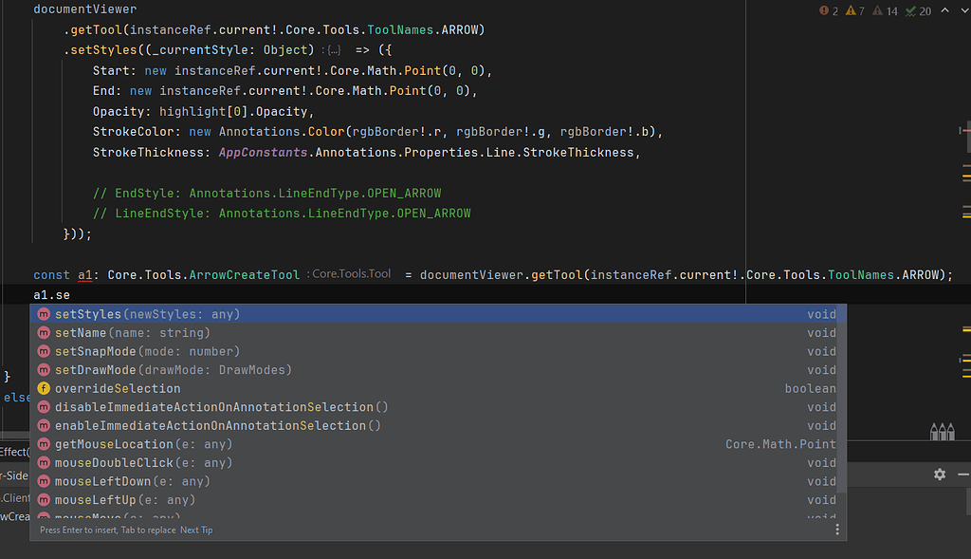
Task: Click the Next Tip link
Action: click(x=196, y=530)
